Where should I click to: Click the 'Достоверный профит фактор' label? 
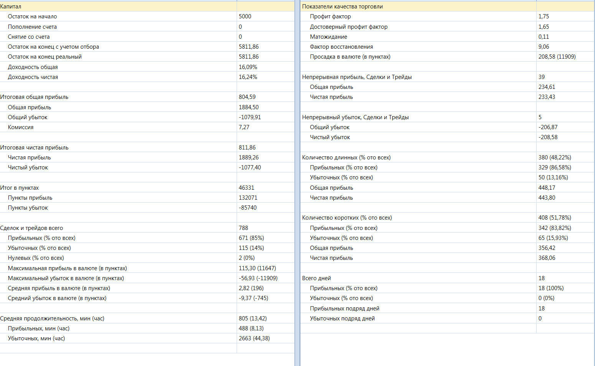point(349,27)
